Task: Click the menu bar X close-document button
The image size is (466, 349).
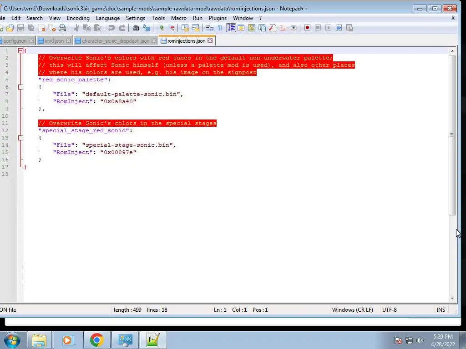Action: [453, 18]
